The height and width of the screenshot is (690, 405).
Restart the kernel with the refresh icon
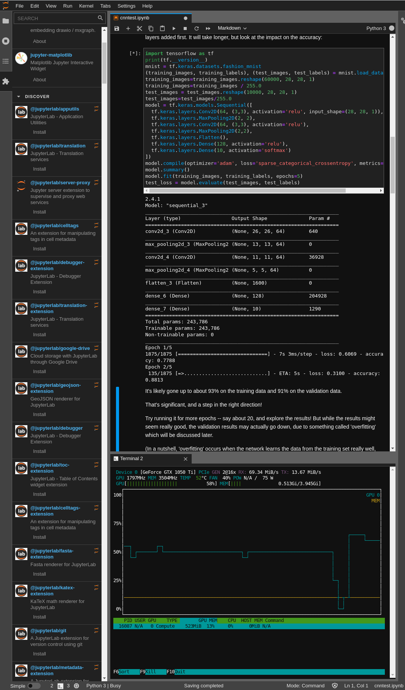click(197, 28)
